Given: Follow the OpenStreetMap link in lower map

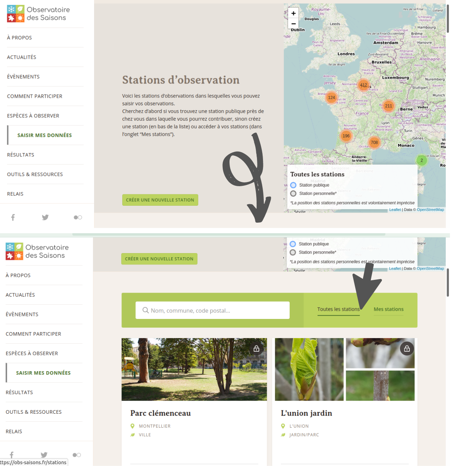Looking at the screenshot, I should (x=430, y=269).
